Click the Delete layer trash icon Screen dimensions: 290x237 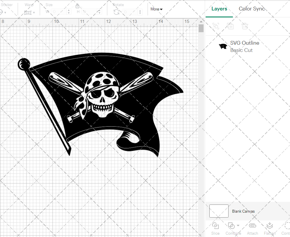(245, 26)
